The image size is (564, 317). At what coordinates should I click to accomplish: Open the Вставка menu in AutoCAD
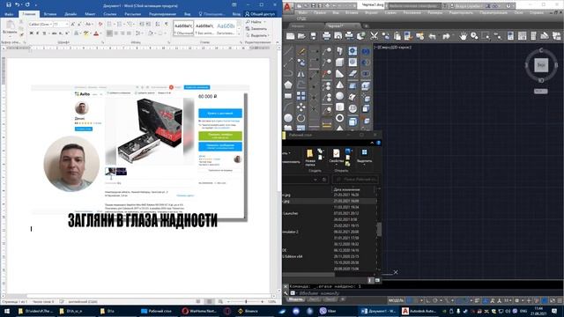[352, 12]
